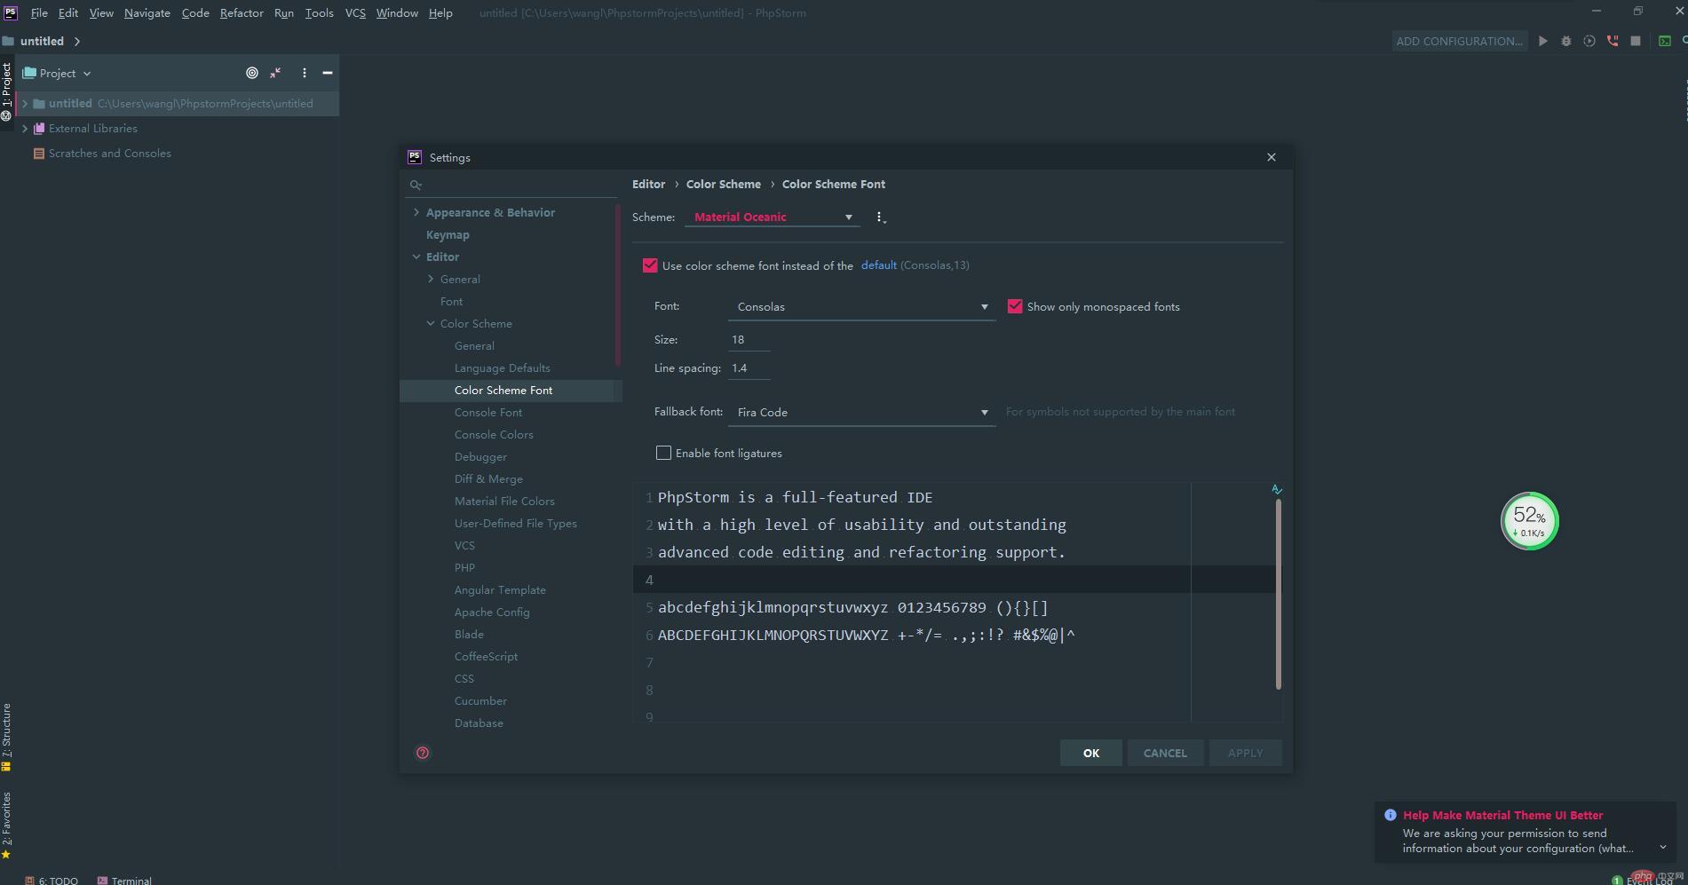This screenshot has width=1688, height=885.
Task: Open the green terminal console icon
Action: click(1665, 41)
